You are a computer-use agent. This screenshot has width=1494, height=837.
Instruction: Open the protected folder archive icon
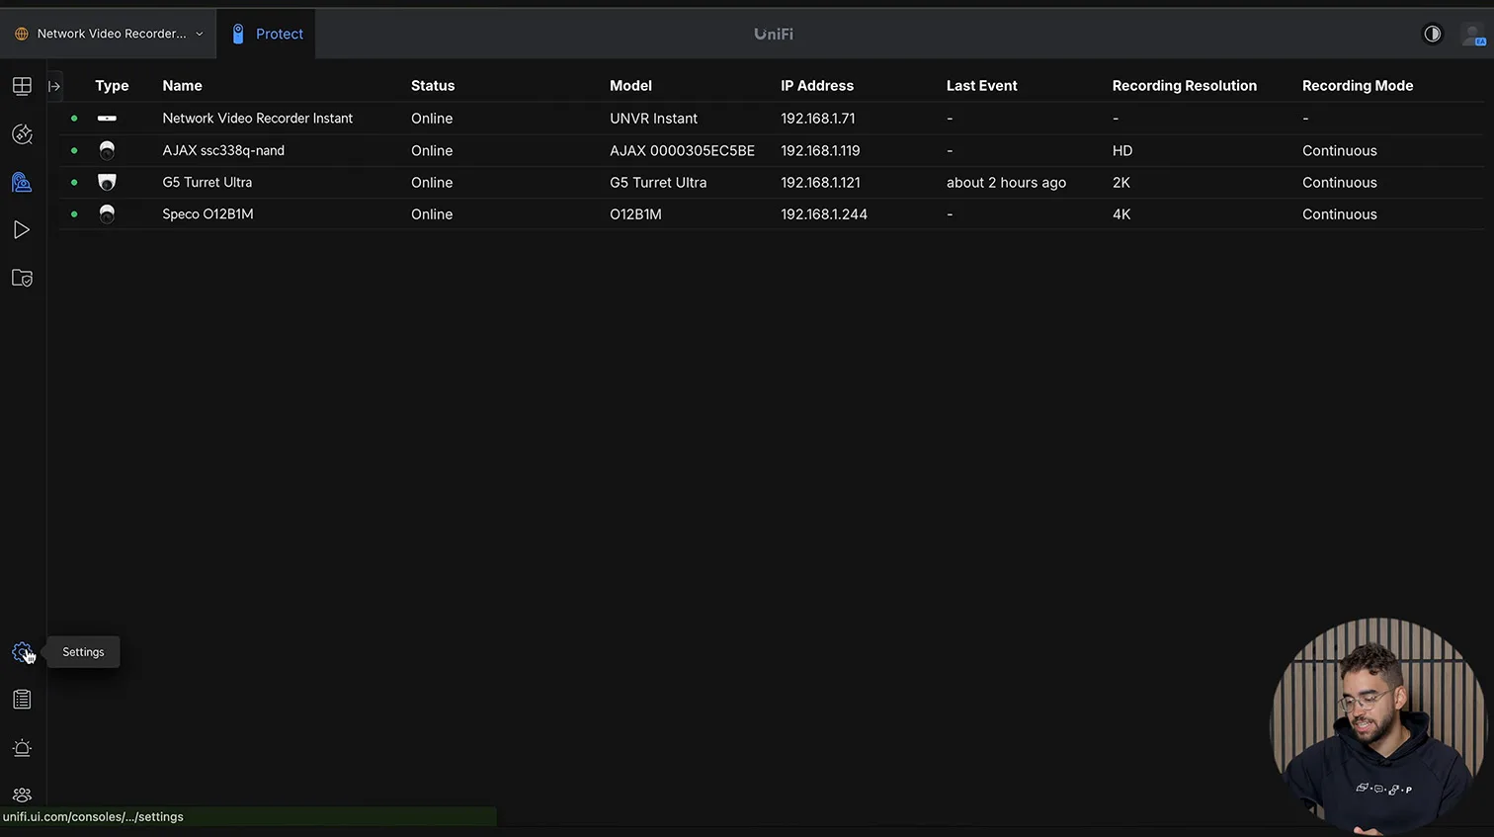pyautogui.click(x=22, y=278)
